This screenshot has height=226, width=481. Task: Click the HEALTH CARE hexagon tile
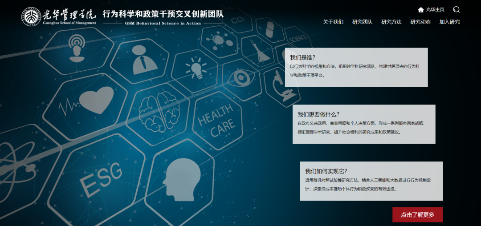click(x=216, y=121)
